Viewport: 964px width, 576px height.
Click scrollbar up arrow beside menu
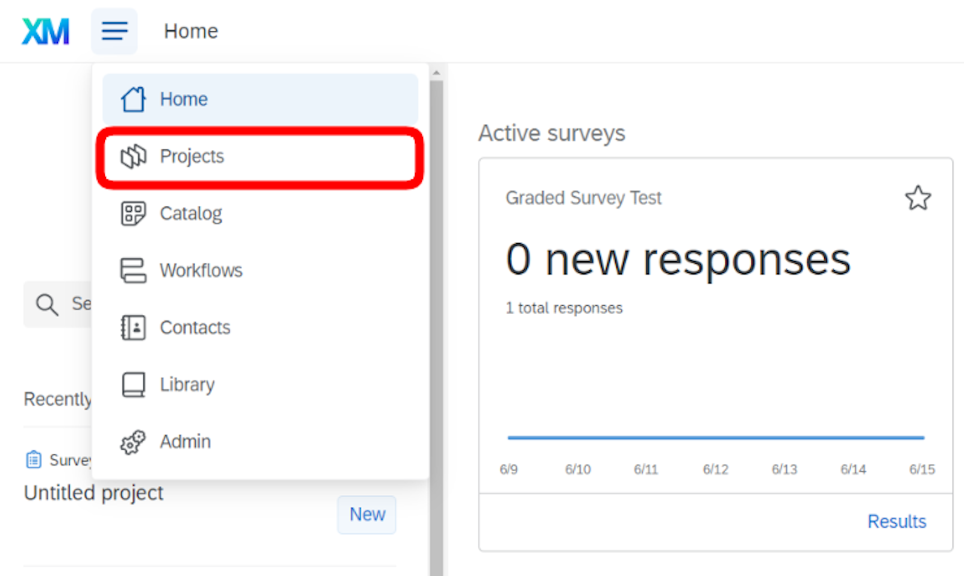pos(436,73)
